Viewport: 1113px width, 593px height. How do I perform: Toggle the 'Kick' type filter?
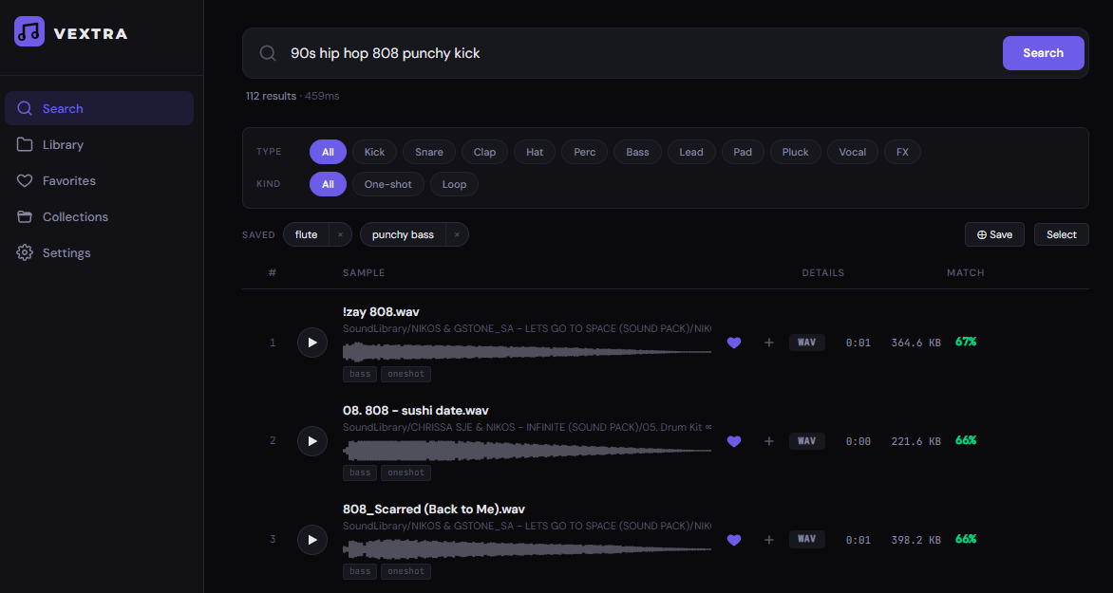tap(374, 152)
